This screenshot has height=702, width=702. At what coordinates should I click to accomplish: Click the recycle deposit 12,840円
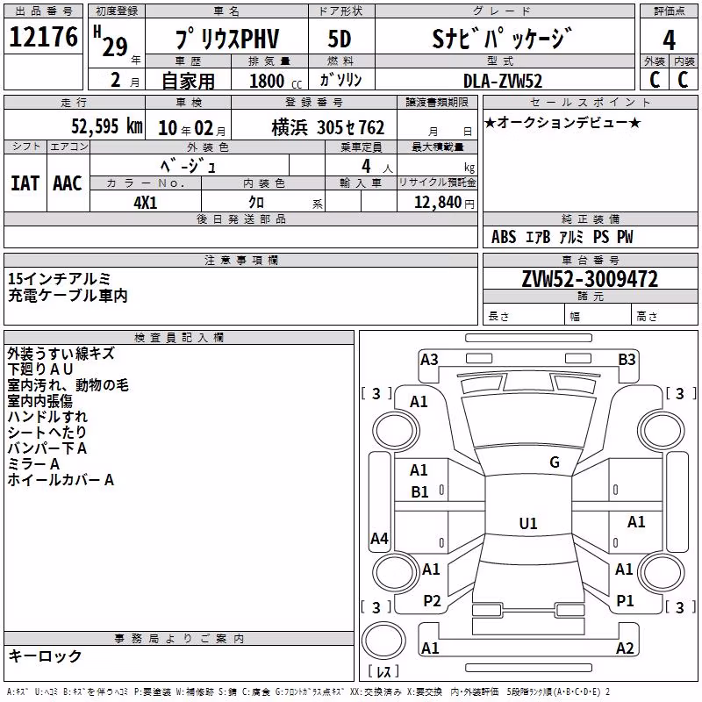click(444, 203)
